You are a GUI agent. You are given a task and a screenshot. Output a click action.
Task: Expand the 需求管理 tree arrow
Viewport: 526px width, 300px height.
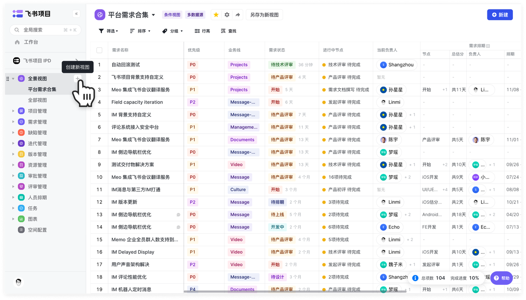pyautogui.click(x=13, y=122)
